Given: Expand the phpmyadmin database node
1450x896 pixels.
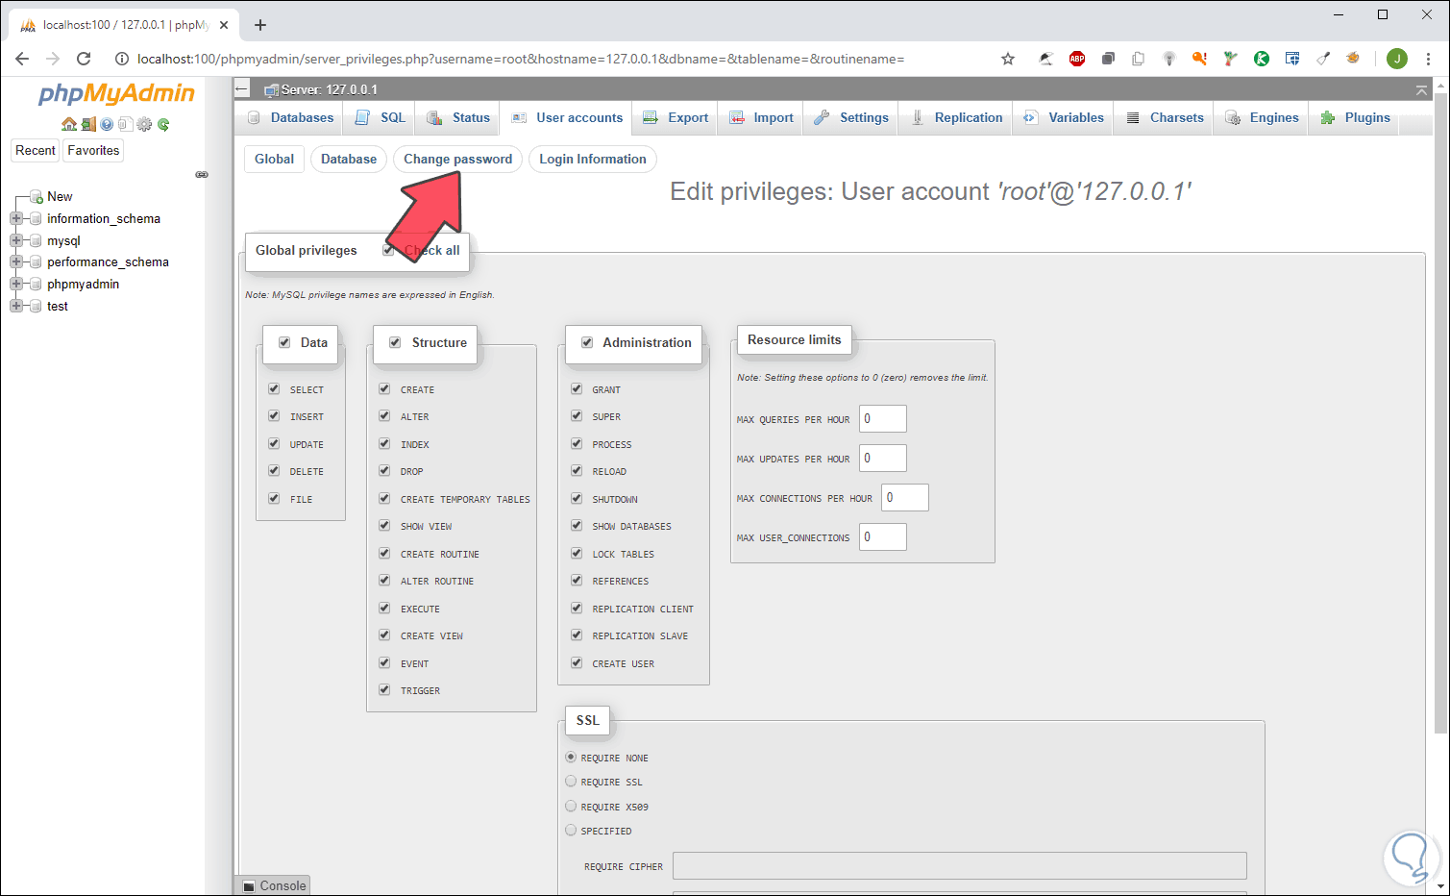Looking at the screenshot, I should click(x=16, y=284).
